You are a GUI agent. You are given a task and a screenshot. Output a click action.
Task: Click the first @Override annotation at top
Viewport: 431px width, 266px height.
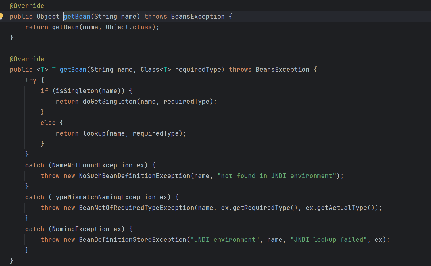coord(27,6)
